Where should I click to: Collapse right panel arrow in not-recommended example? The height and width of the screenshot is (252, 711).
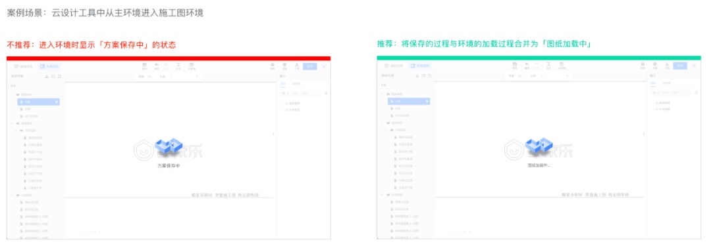tap(273, 134)
